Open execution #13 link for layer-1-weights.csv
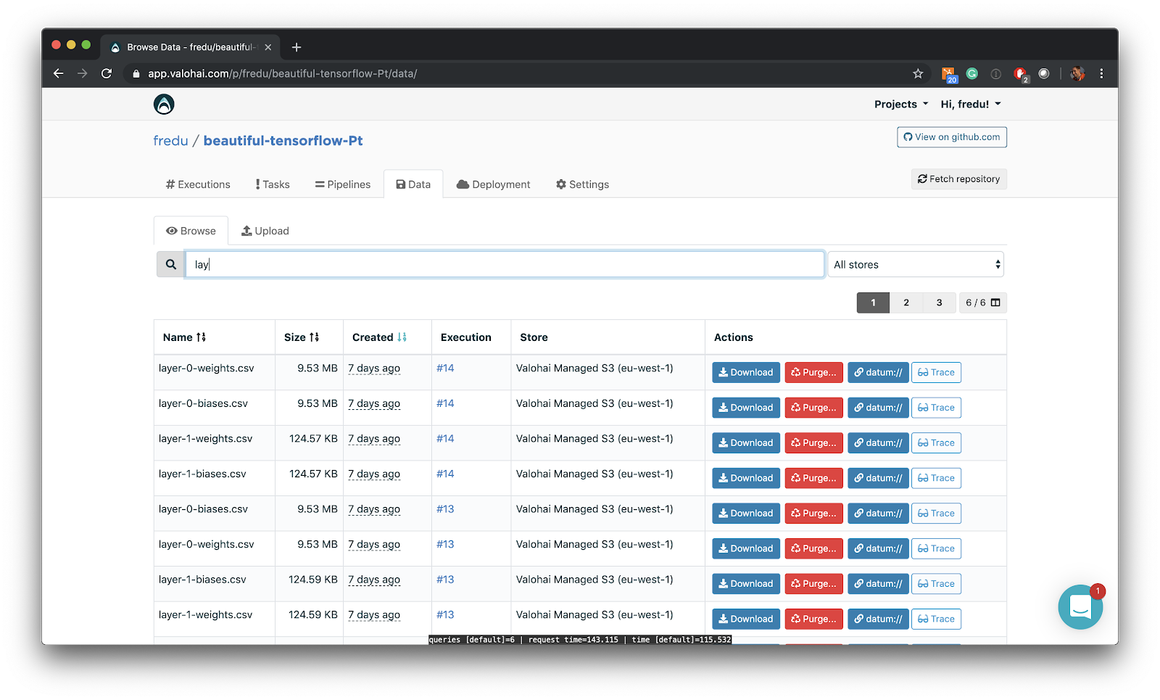Image resolution: width=1160 pixels, height=700 pixels. coord(445,614)
